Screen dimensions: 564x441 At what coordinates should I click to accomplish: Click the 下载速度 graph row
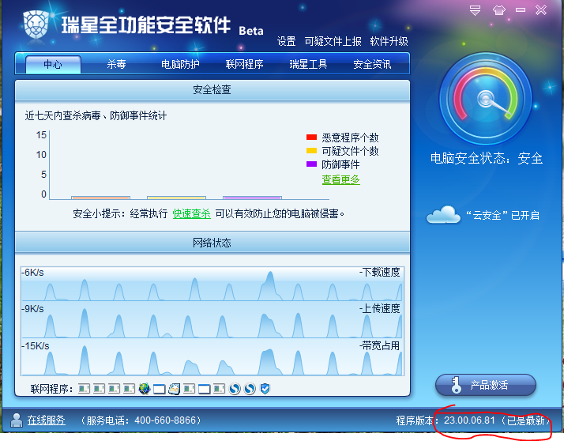212,284
